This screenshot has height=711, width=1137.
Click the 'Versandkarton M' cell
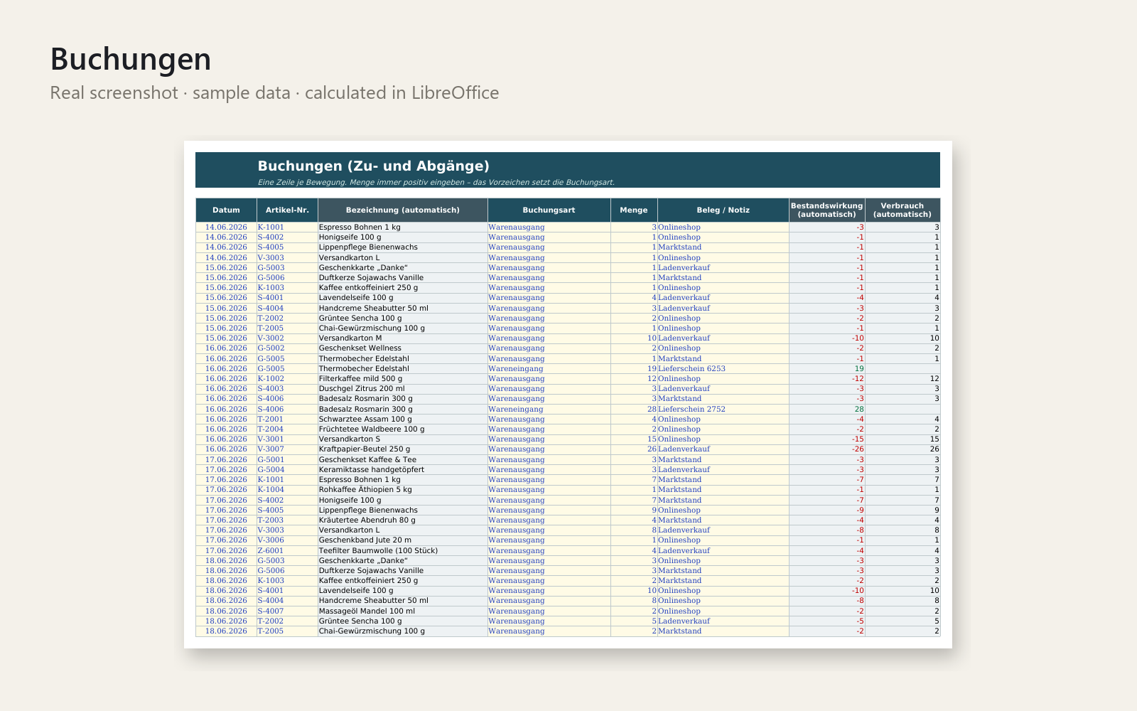tap(402, 338)
